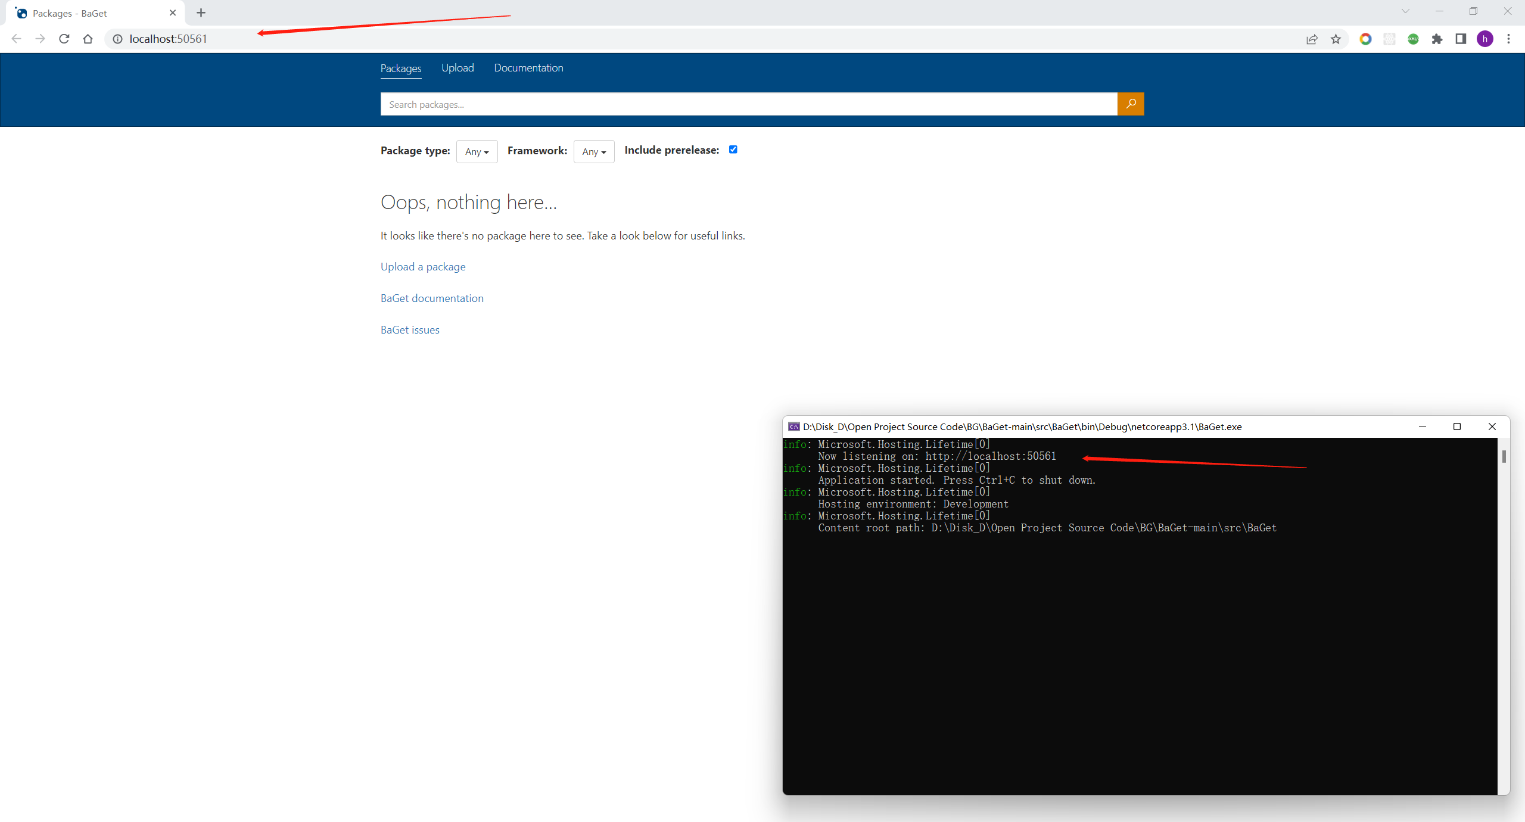
Task: Focus the Search packages input field
Action: (x=748, y=104)
